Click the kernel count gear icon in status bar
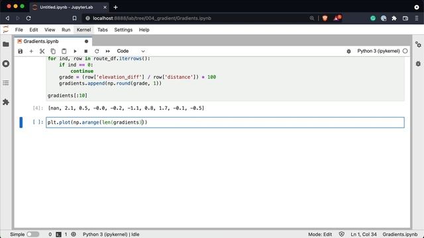The image size is (424, 238). tap(74, 234)
